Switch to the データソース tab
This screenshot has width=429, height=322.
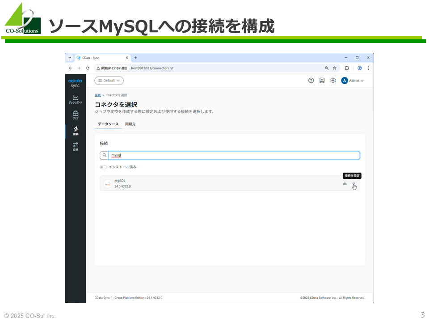[108, 124]
